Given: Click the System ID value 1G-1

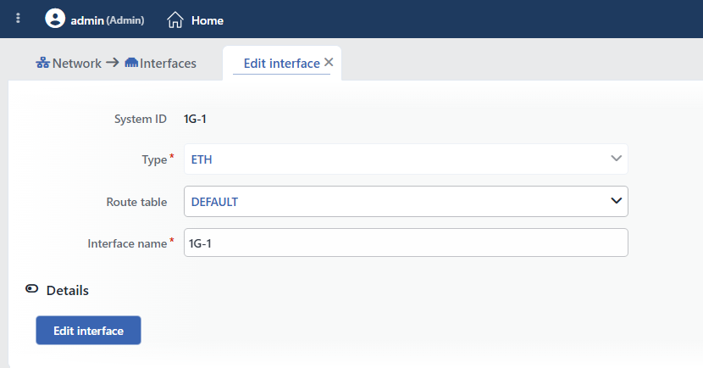Looking at the screenshot, I should click(195, 119).
